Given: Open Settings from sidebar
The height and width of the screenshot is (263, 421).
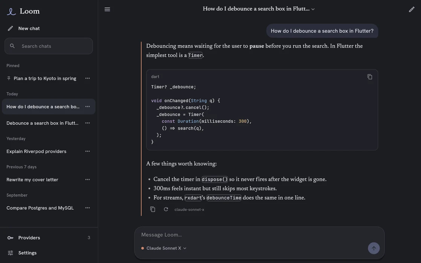Looking at the screenshot, I should (49, 253).
